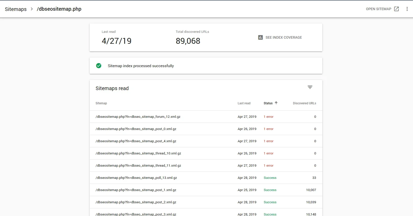Viewport: 413px width, 216px height.
Task: Click 1 error status for post_0 sitemap
Action: (269, 129)
